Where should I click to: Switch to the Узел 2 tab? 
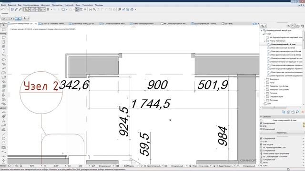coord(52,24)
